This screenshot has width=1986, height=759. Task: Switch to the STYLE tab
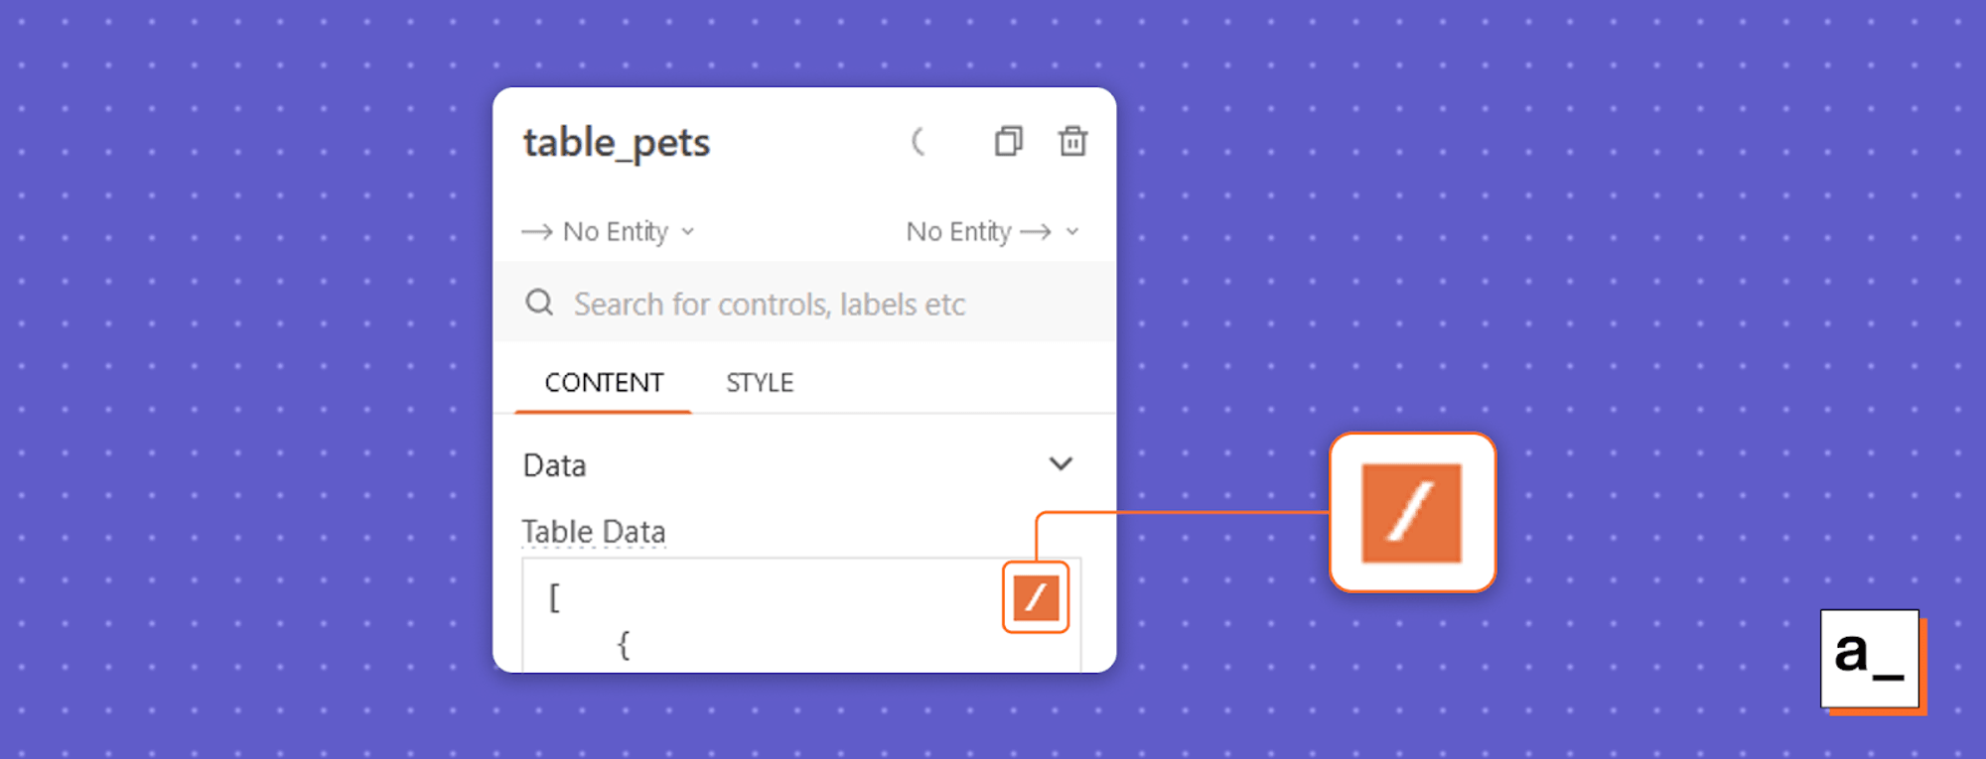(759, 381)
